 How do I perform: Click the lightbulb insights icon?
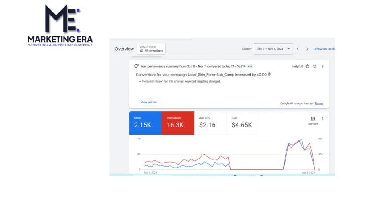pyautogui.click(x=137, y=66)
